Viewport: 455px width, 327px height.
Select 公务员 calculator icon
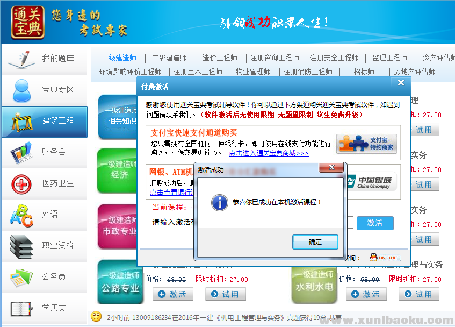[21, 277]
